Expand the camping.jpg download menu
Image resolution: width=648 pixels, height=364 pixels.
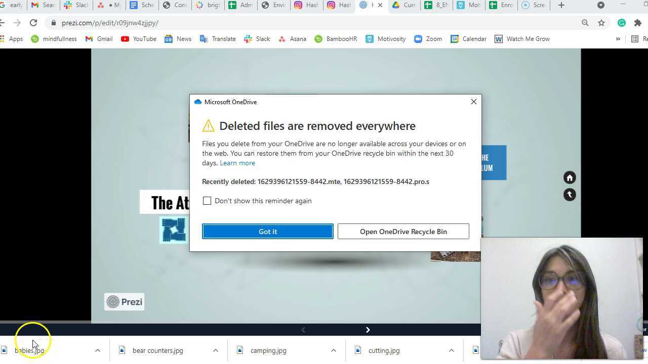[x=334, y=350]
